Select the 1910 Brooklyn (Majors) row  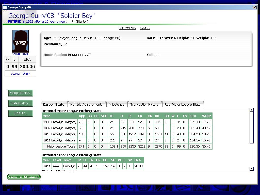click(x=127, y=134)
